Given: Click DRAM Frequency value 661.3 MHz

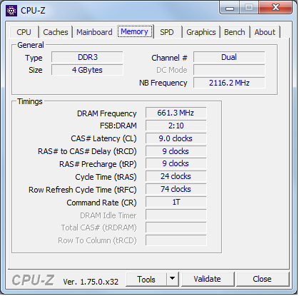Looking at the screenshot, I should click(x=176, y=113).
